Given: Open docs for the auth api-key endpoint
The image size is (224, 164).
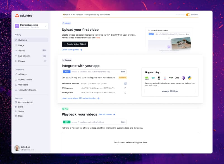Looking at the screenshot, I should pos(123,72).
